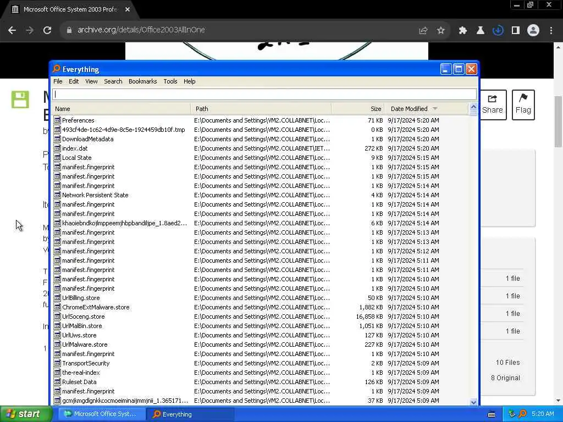Image resolution: width=563 pixels, height=422 pixels.
Task: Select the ChromeExtMalware.store file
Action: [x=96, y=307]
